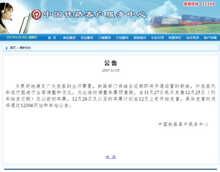Click the 首页 breadcrumb link
This screenshot has width=220, height=172.
(13, 48)
